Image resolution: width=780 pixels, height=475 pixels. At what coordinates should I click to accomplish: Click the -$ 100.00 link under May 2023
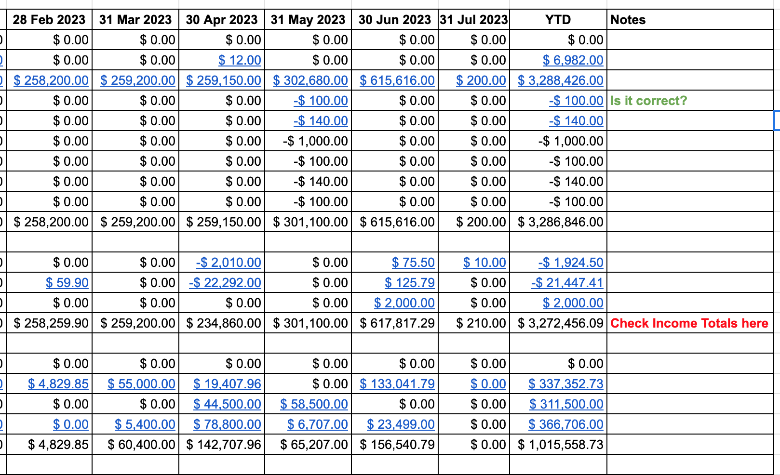point(321,101)
